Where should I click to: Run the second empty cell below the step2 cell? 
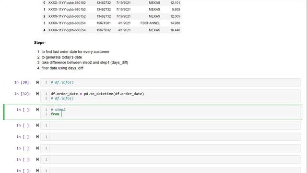[x=37, y=136]
